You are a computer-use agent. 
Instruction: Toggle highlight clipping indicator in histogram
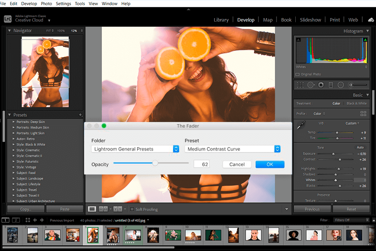tap(365, 40)
